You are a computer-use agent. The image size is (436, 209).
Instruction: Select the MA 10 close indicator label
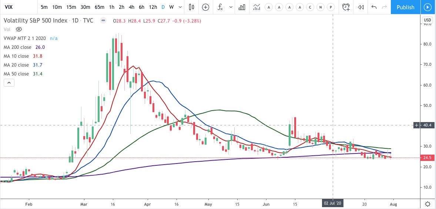[x=16, y=56]
